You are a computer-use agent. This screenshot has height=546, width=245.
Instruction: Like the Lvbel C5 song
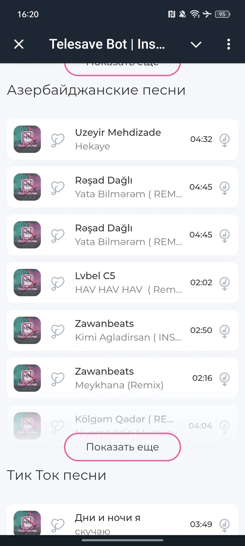coord(58,283)
